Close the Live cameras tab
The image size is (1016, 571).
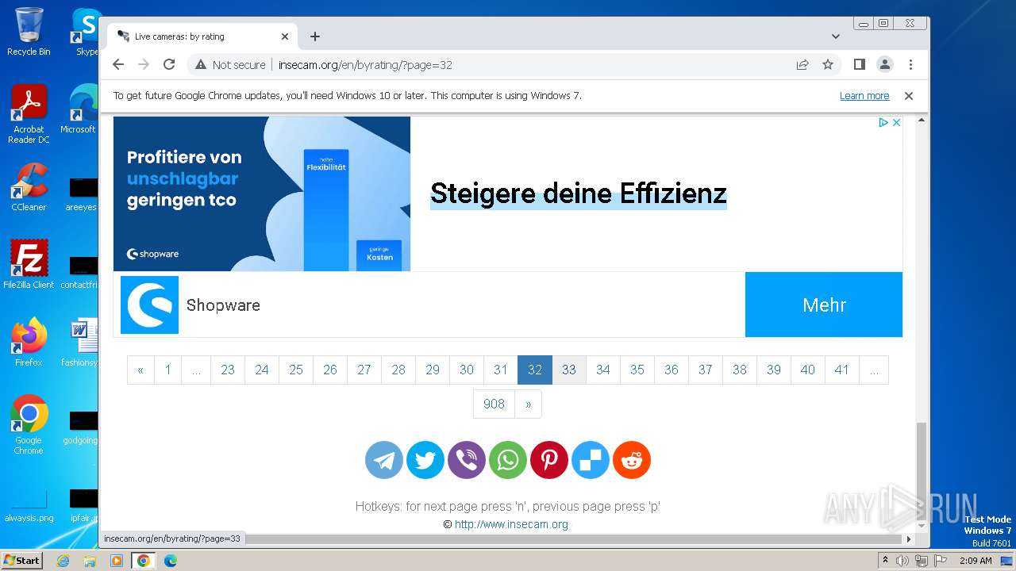[x=285, y=36]
